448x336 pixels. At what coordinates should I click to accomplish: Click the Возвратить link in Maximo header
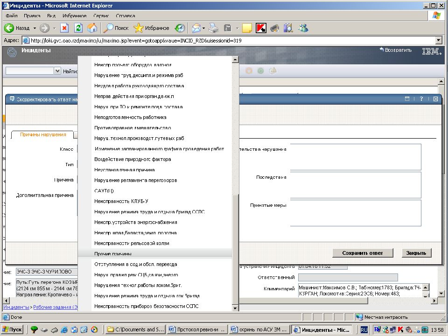pyautogui.click(x=395, y=50)
